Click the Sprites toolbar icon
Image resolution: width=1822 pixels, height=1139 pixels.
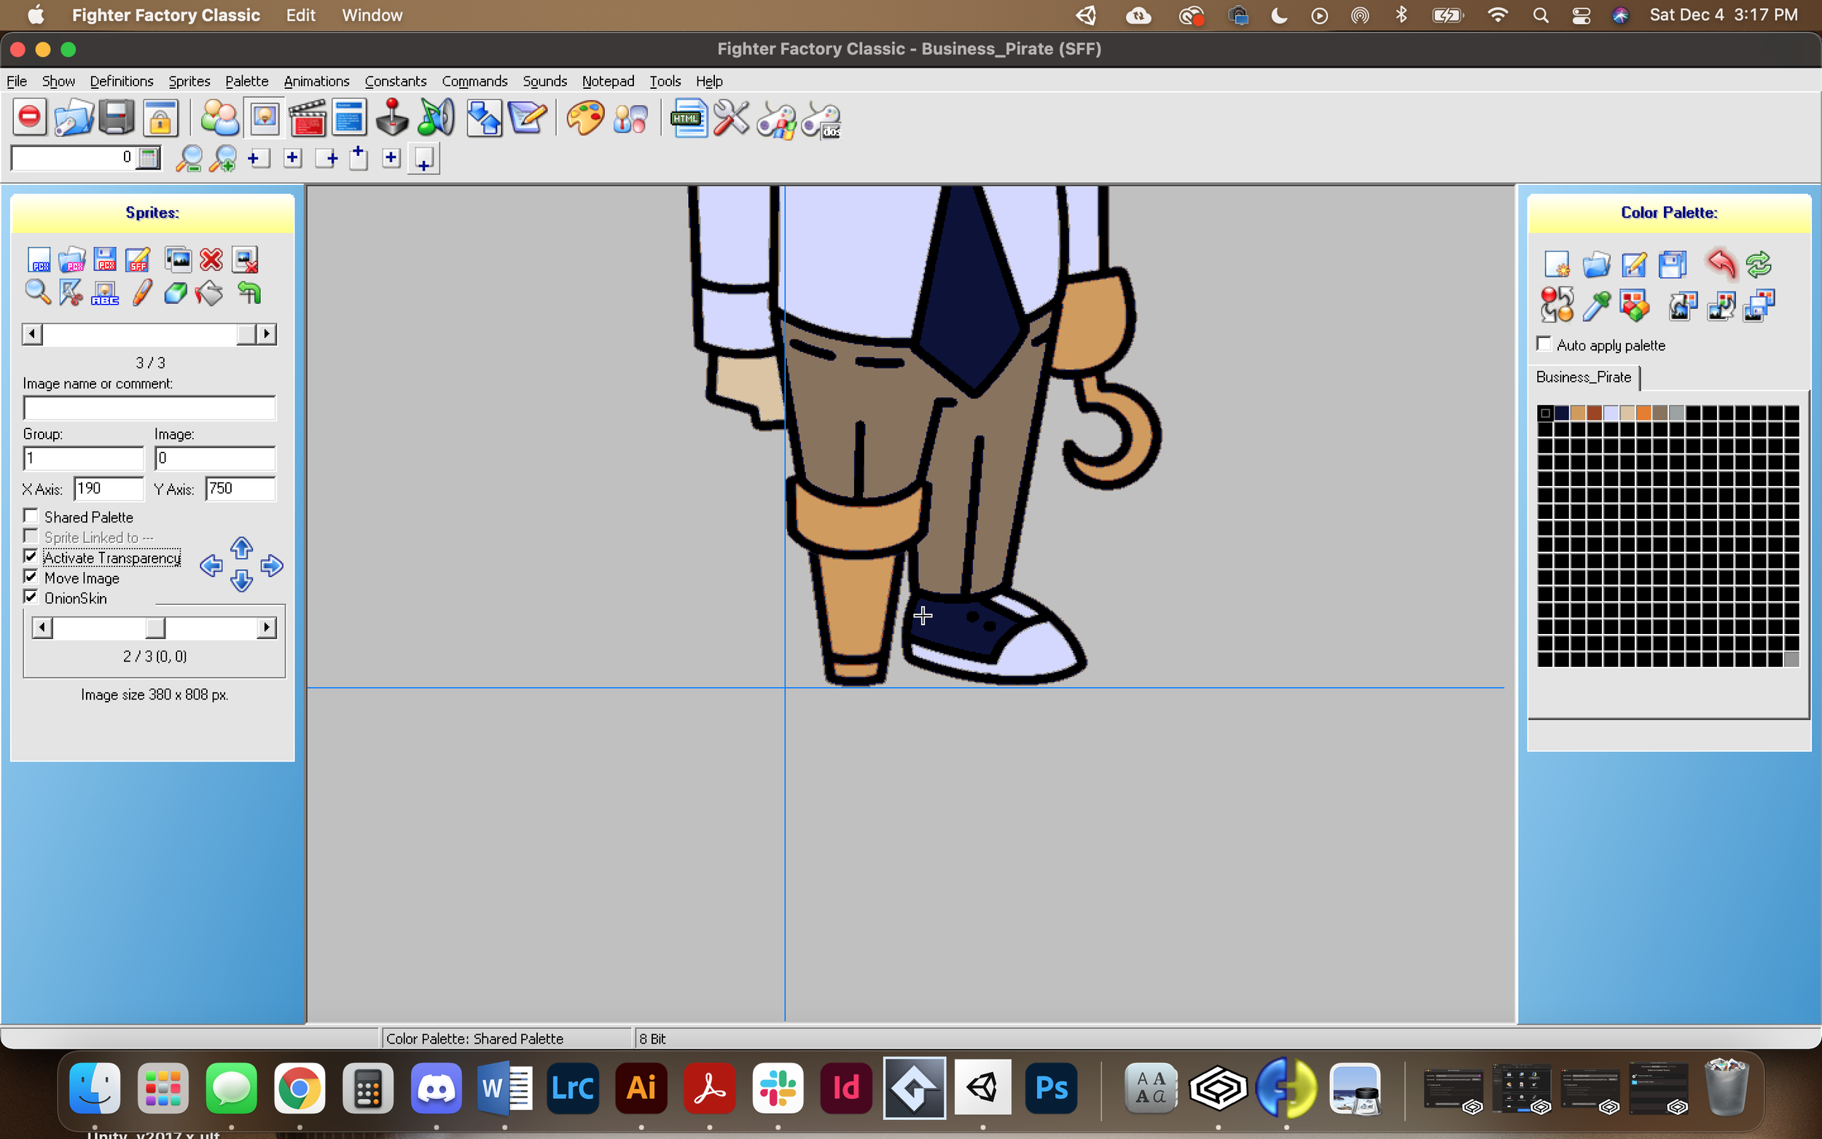point(265,118)
